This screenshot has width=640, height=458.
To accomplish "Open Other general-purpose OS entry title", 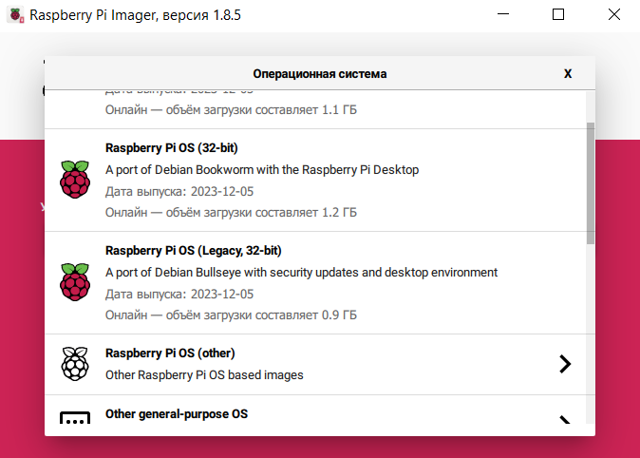I will point(177,414).
